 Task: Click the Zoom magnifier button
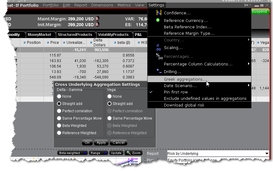(133, 153)
